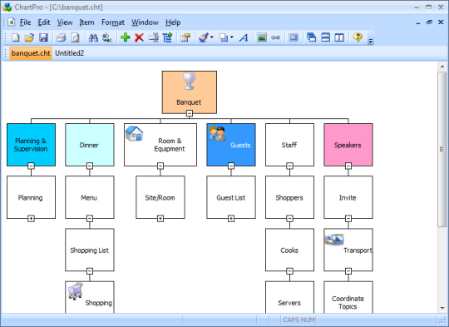Open the Window menu
The width and height of the screenshot is (449, 327).
coord(145,22)
